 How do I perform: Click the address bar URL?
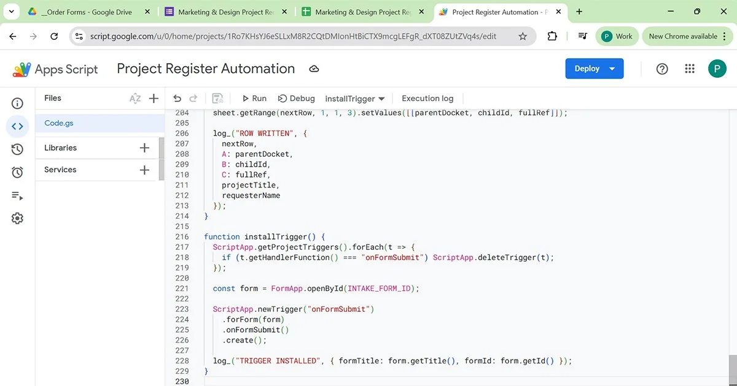coord(294,36)
